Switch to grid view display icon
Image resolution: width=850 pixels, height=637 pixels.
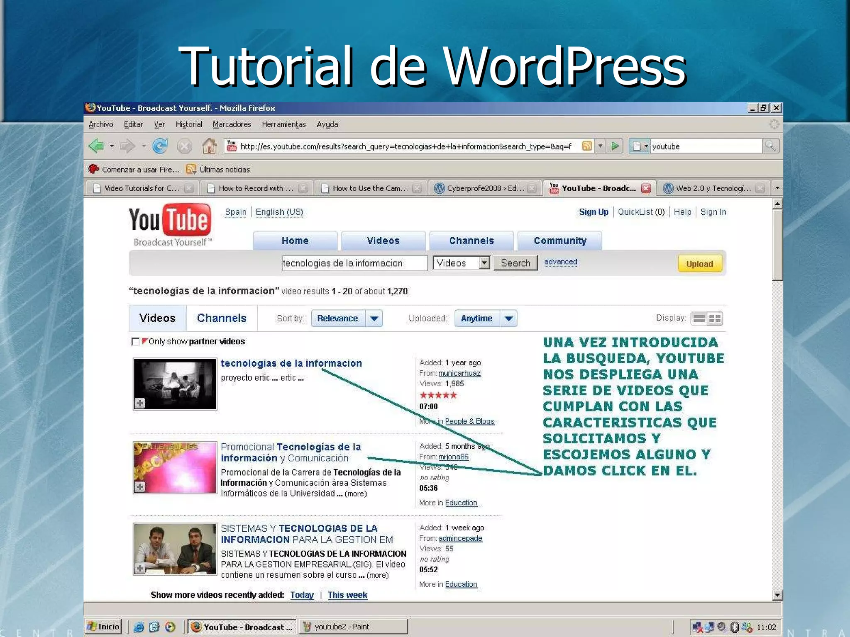tap(715, 318)
